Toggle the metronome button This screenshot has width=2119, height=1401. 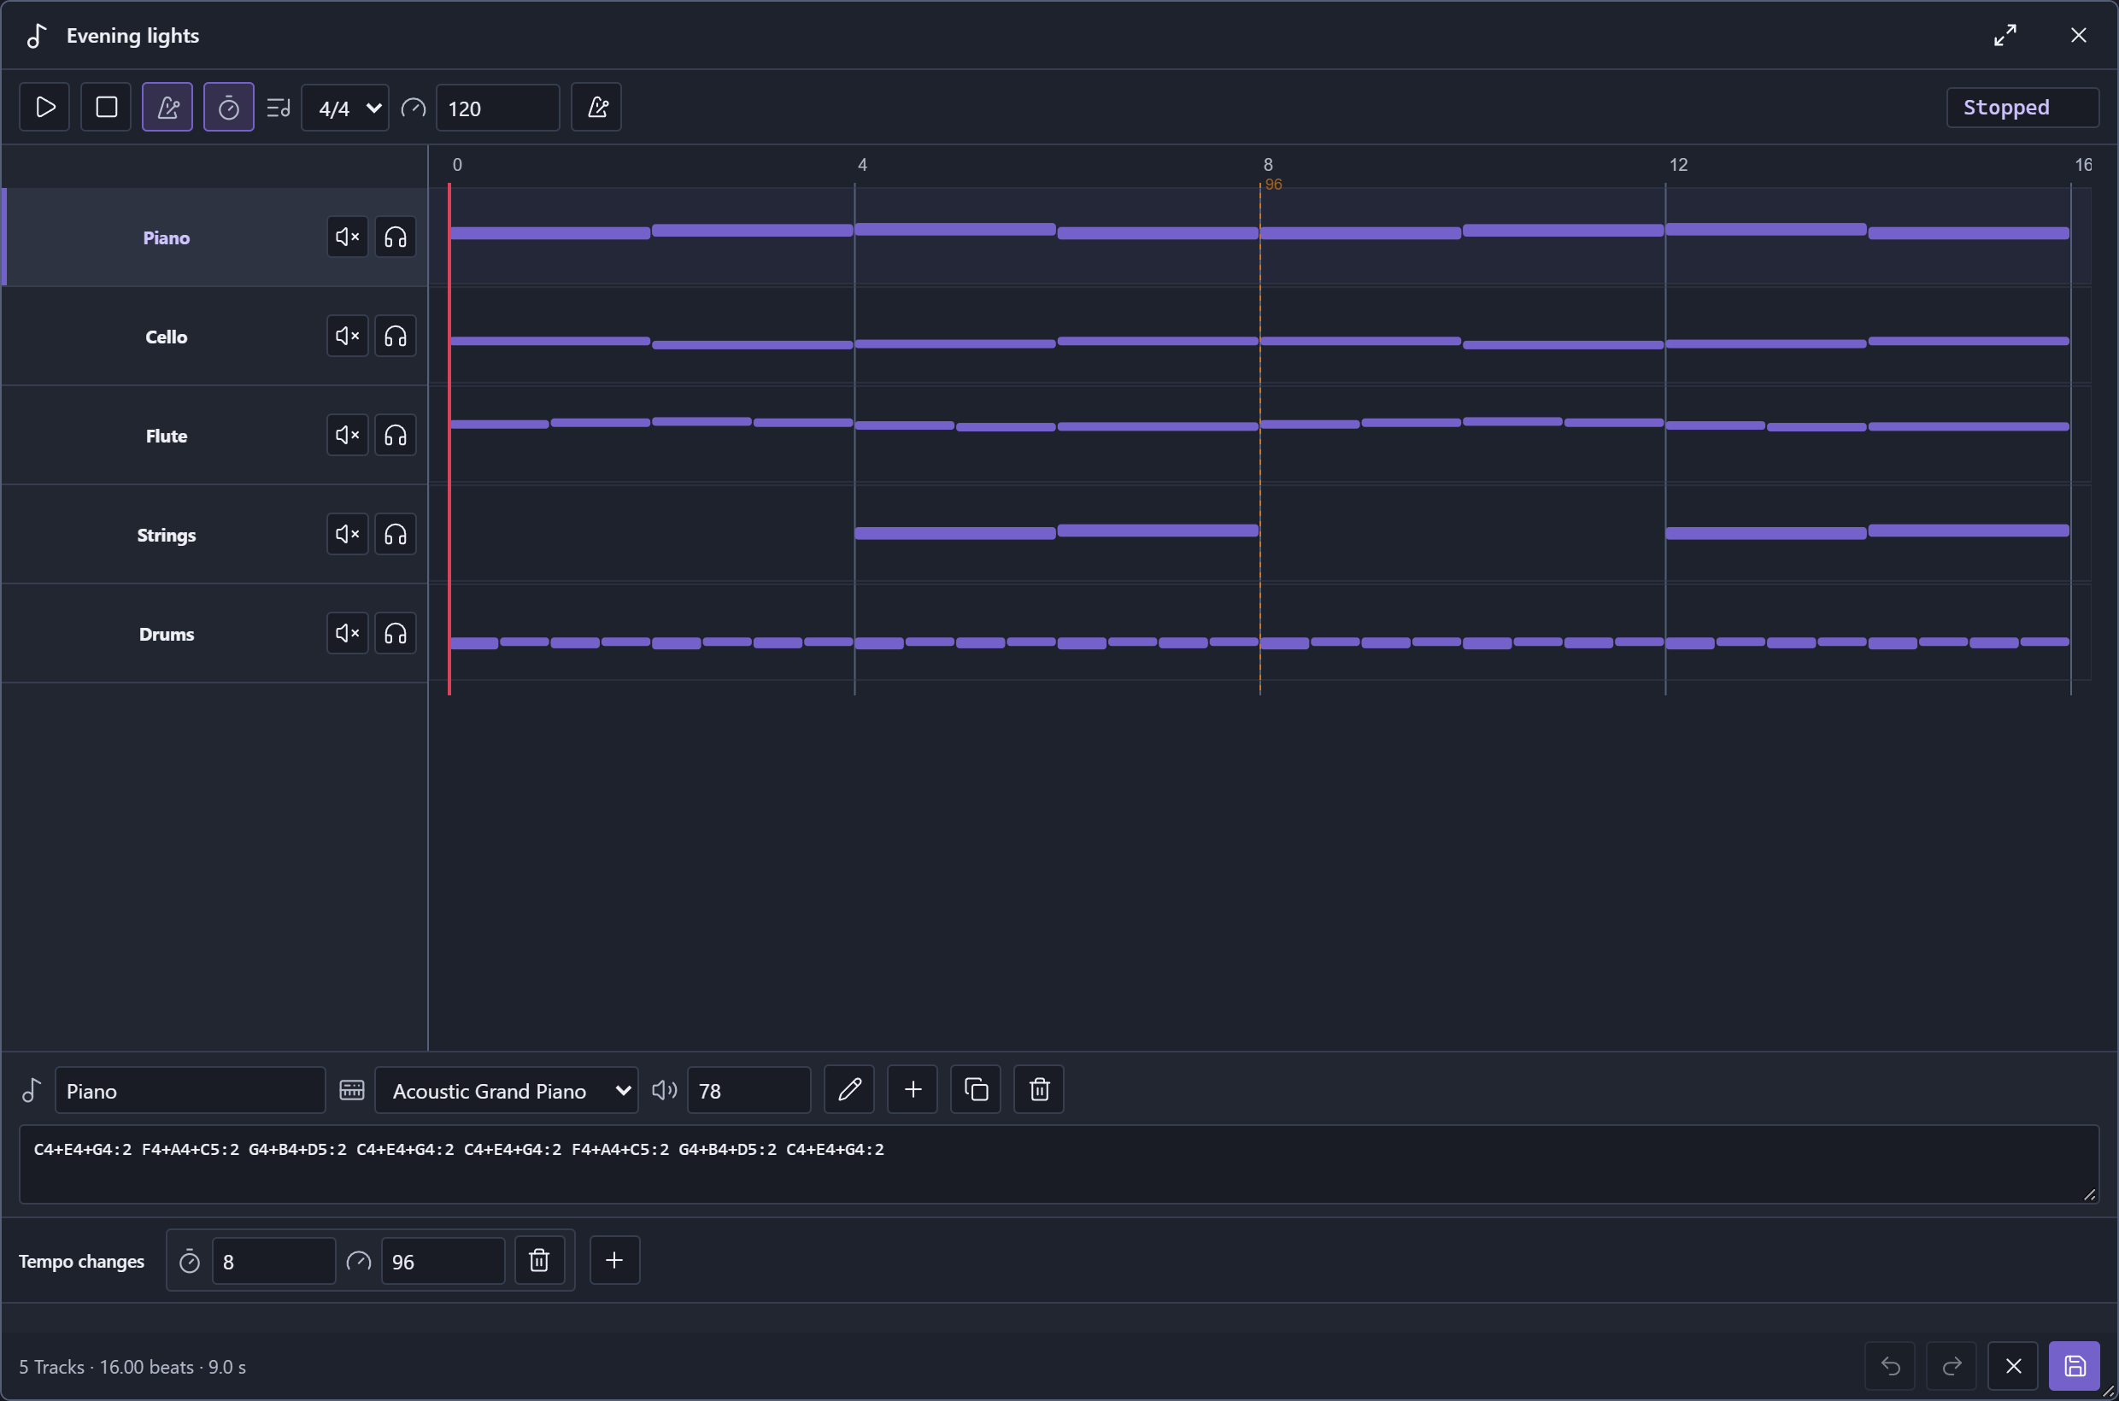[x=167, y=108]
